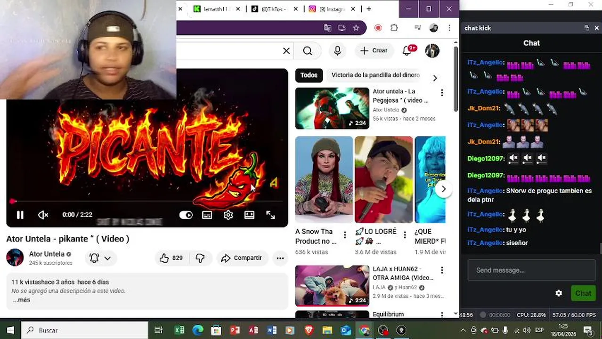Close the Instagram browser tab

[353, 9]
